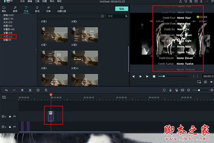This screenshot has height=143, width=214.
Task: Click the teal export button
Action: pyautogui.click(x=122, y=9)
